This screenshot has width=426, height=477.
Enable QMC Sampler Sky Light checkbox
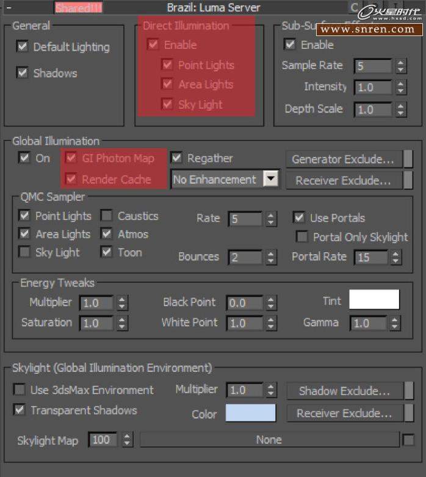point(24,252)
